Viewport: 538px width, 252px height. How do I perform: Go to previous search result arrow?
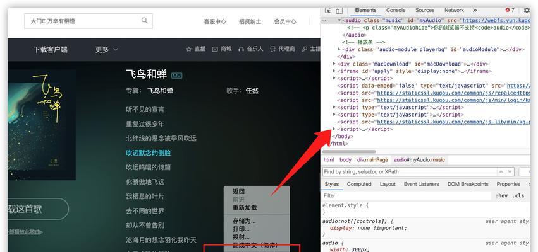[x=501, y=171]
